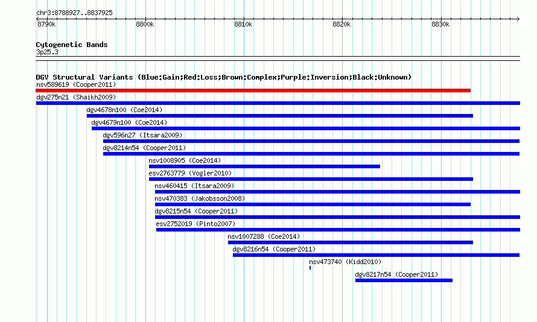Select the dgv4678n100 blue bar
Screen dimensions: 537x322
(280, 116)
